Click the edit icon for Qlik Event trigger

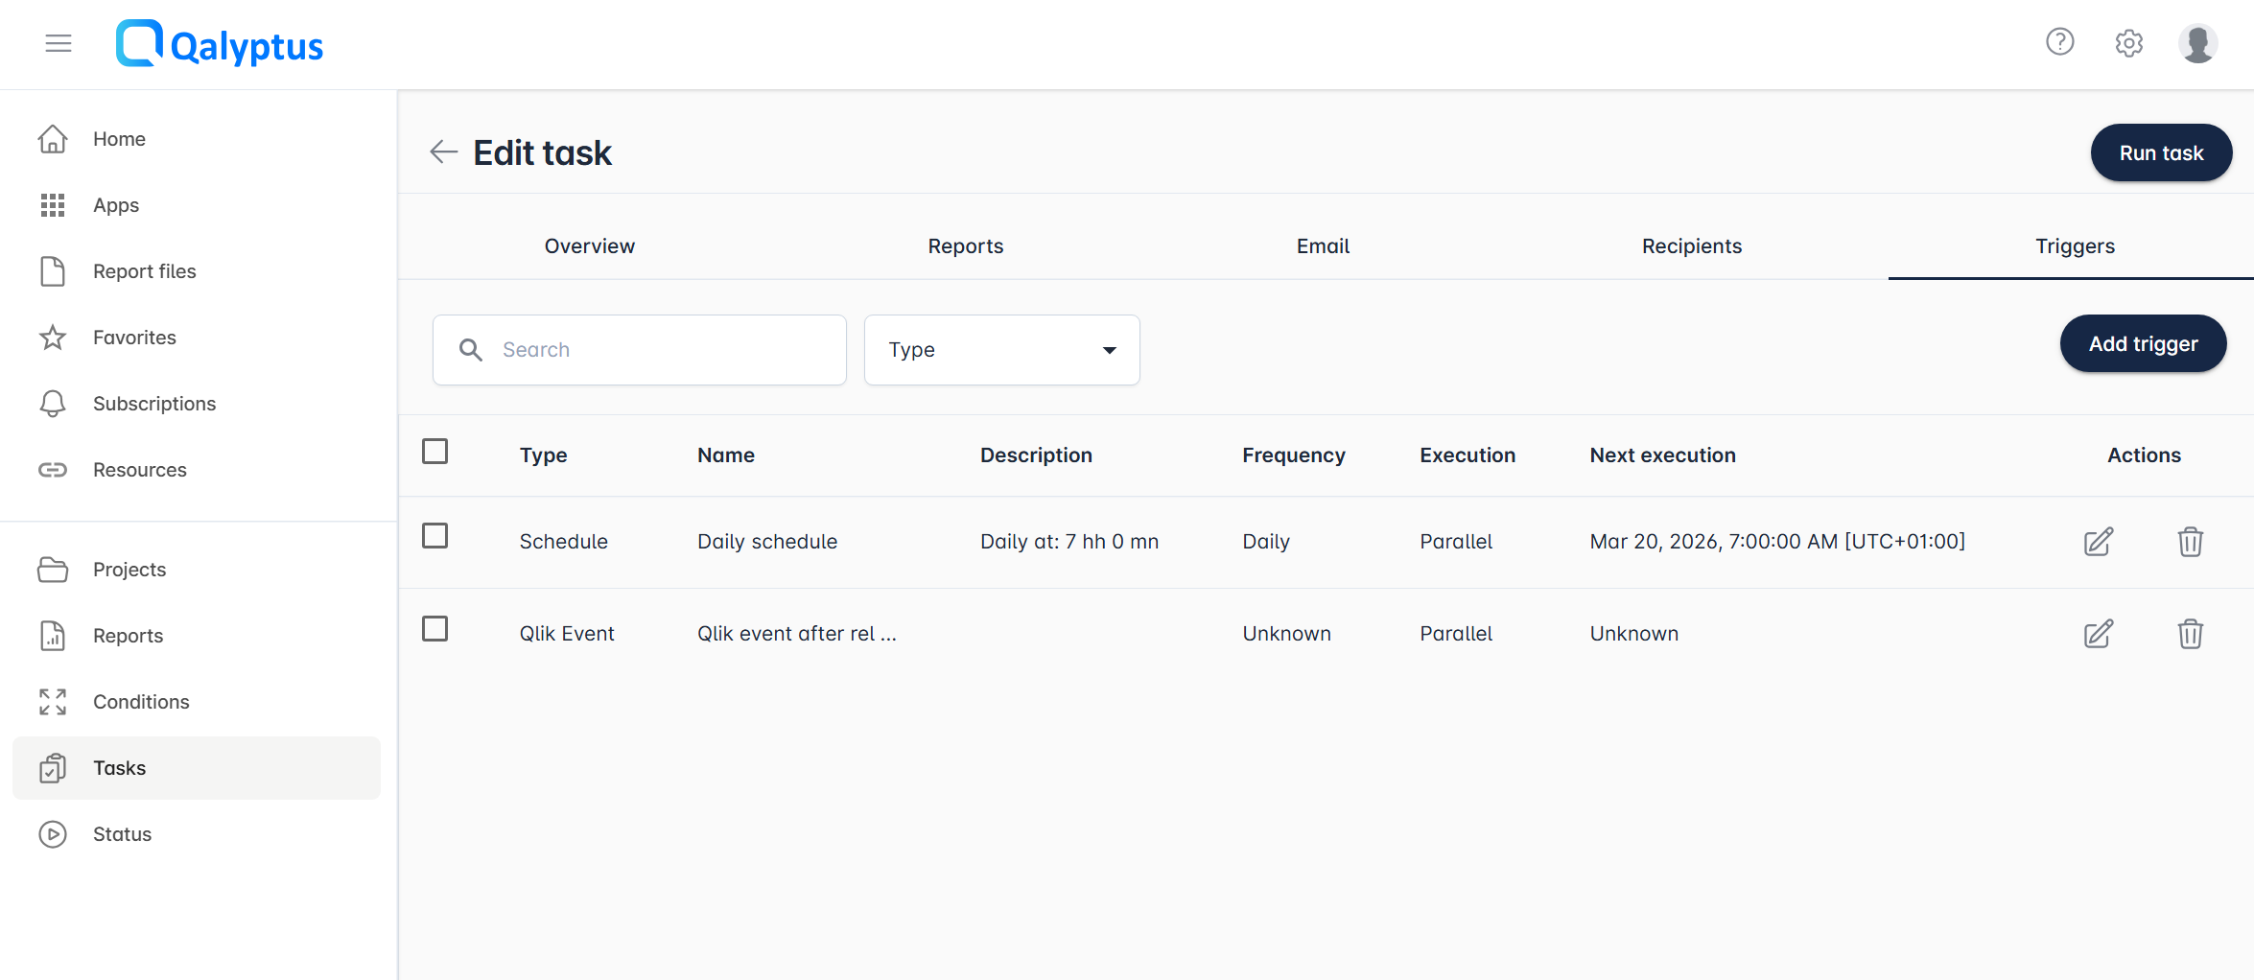coord(2098,634)
